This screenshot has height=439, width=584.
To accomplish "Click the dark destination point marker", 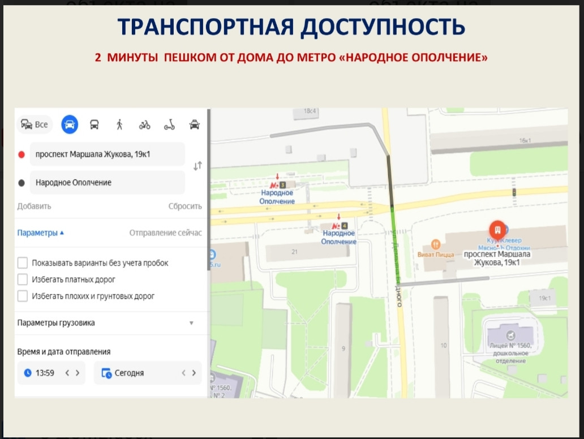I will coord(22,183).
